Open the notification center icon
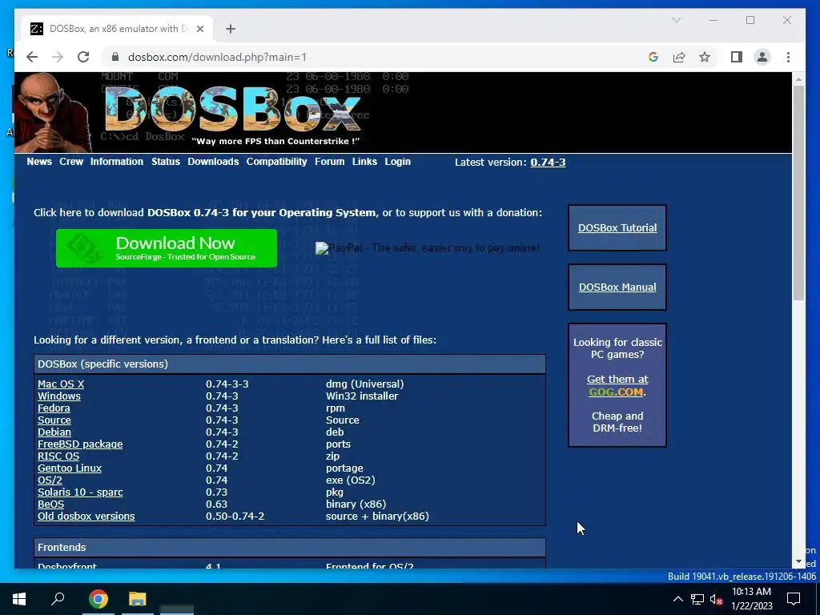 (794, 599)
